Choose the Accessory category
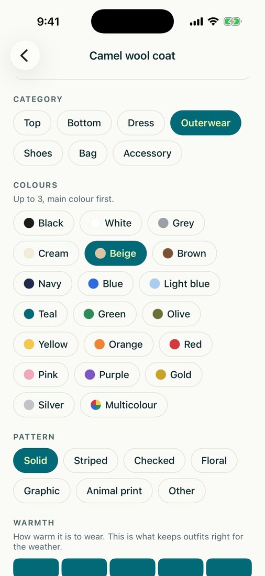 coord(147,153)
